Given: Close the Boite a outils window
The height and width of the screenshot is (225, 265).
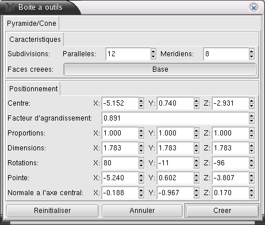Looking at the screenshot, I should tap(254, 8).
